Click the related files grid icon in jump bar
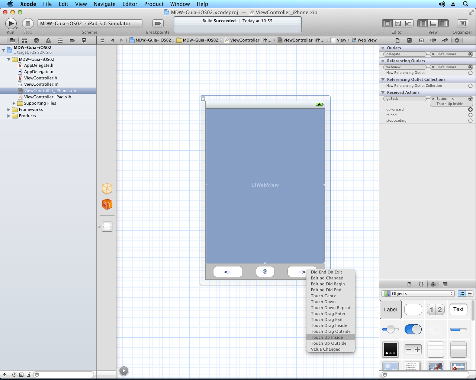Screen dimensions: 476x380 (x=102, y=40)
